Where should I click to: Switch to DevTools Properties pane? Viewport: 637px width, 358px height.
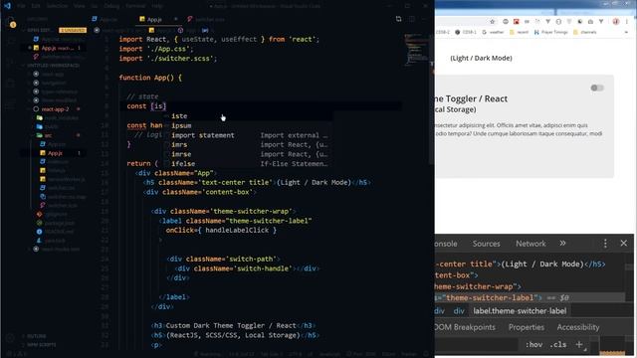point(527,327)
